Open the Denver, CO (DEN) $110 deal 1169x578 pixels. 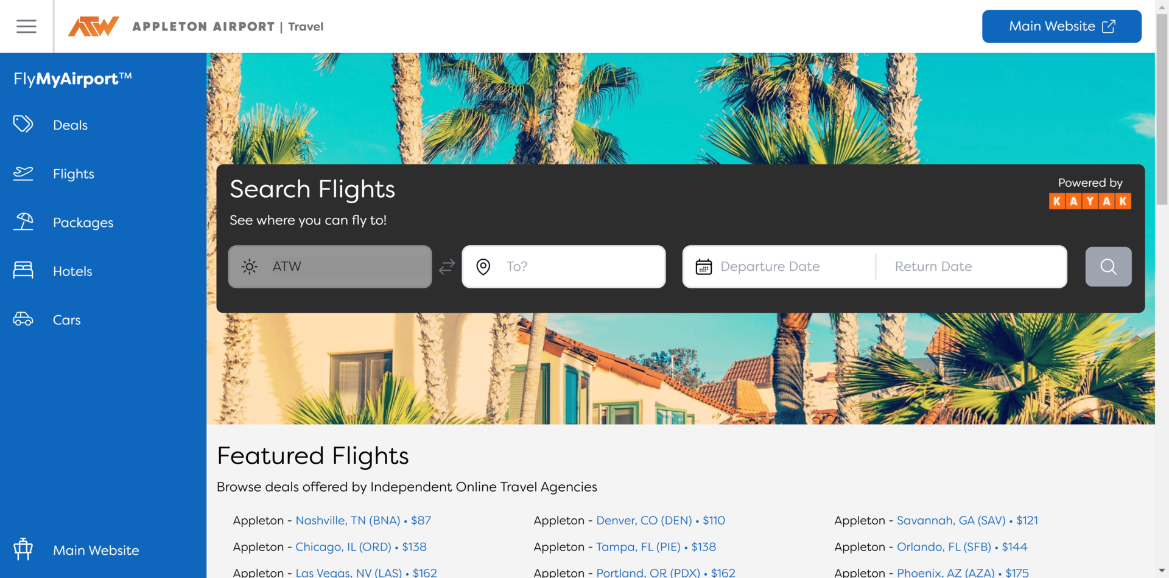pos(644,520)
